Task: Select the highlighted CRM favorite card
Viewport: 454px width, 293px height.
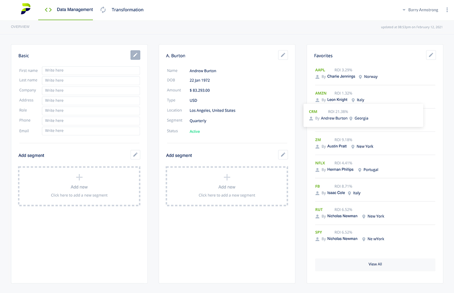Action: (x=363, y=115)
